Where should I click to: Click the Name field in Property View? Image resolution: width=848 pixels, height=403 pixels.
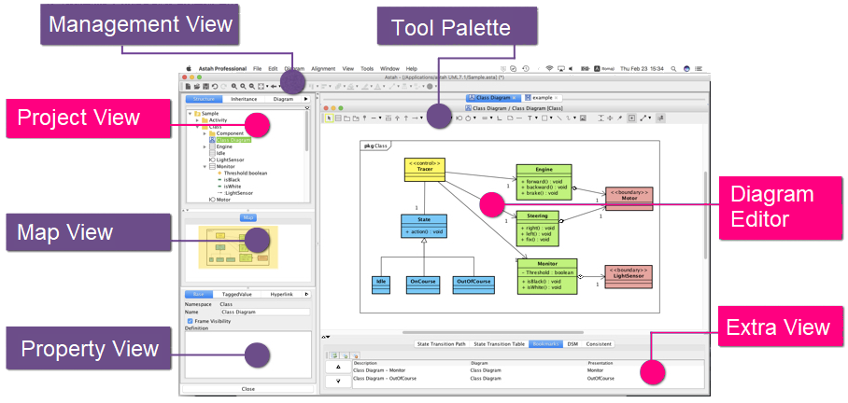(x=259, y=312)
